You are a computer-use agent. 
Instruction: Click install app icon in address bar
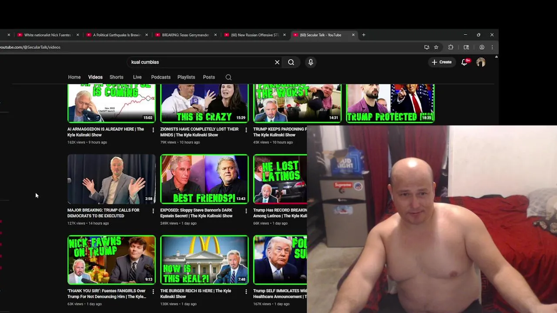(x=426, y=47)
